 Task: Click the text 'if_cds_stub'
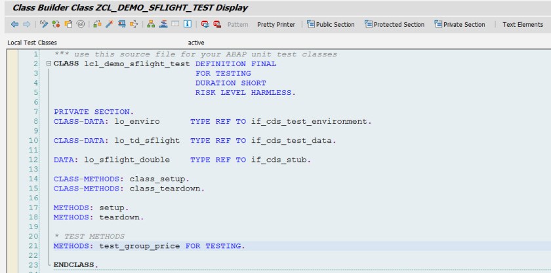coord(279,160)
